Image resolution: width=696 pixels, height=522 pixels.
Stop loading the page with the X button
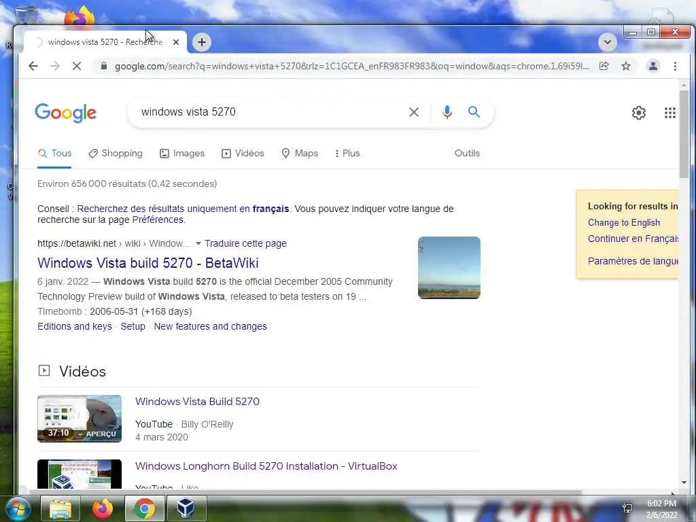tap(76, 66)
